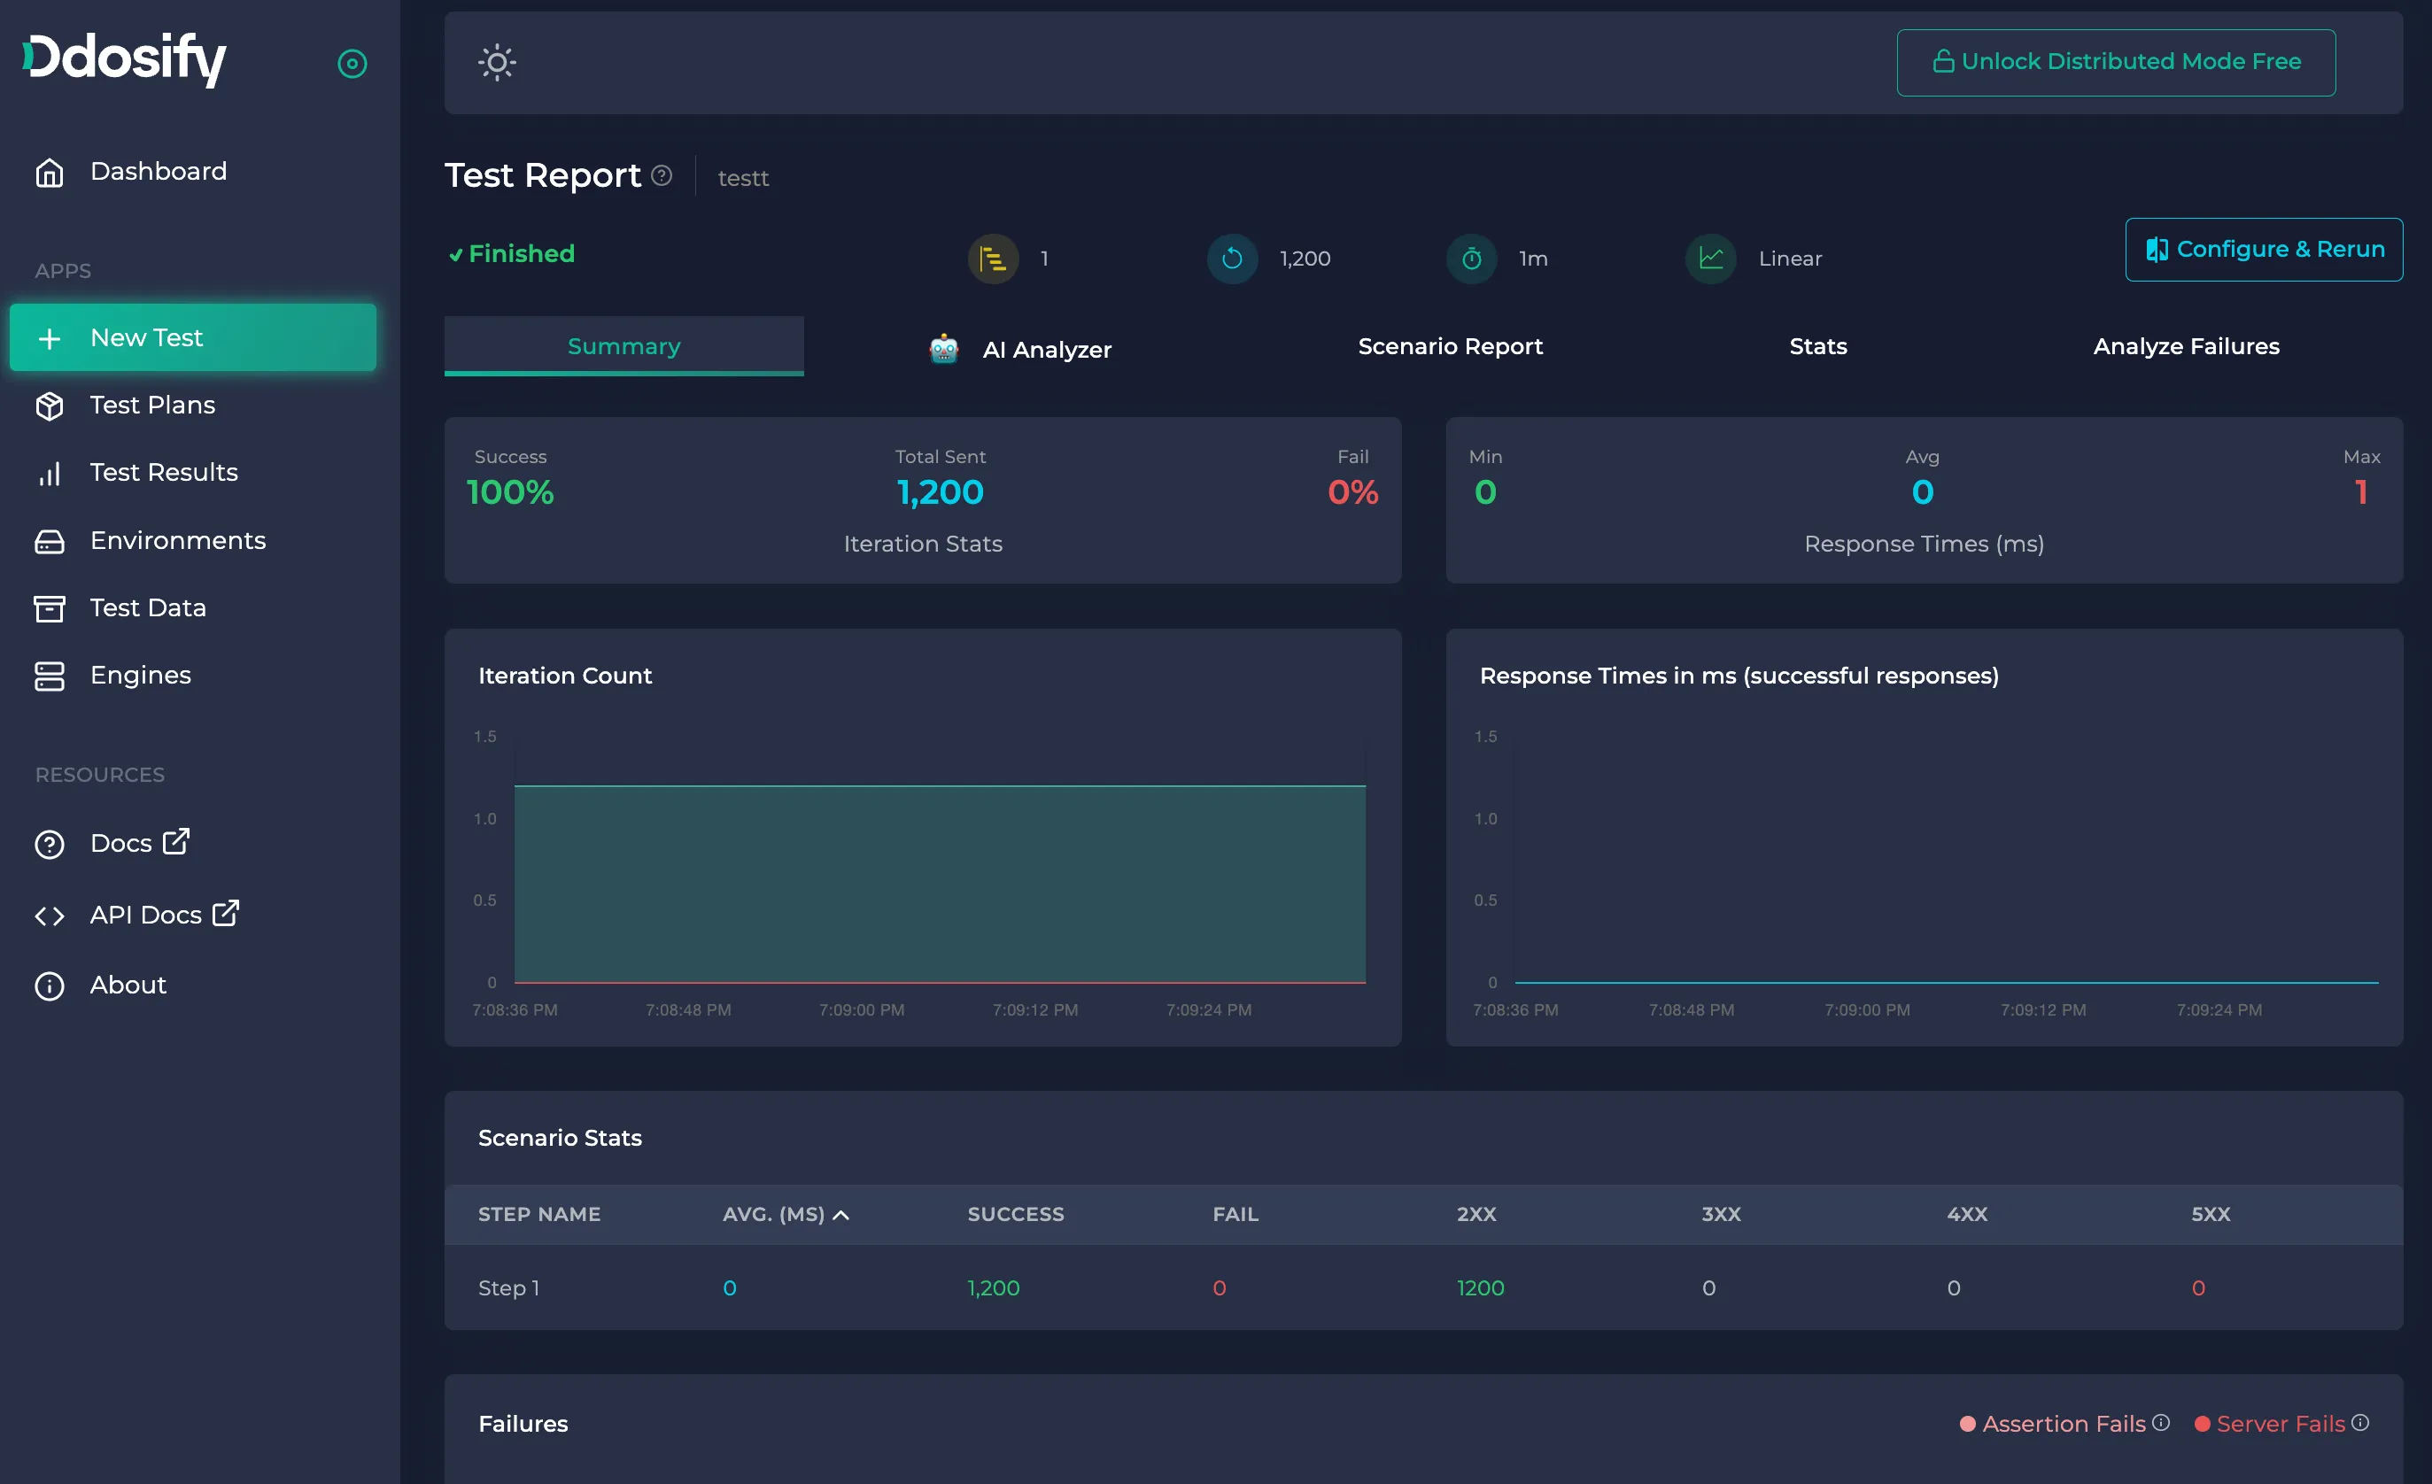Screen dimensions: 2432x1484
Task: Click the 1200 value under 2XX
Action: coord(1481,1287)
